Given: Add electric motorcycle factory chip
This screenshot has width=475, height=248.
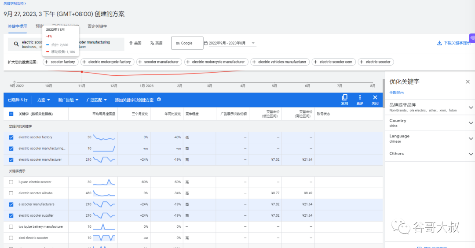Looking at the screenshot, I should 107,62.
